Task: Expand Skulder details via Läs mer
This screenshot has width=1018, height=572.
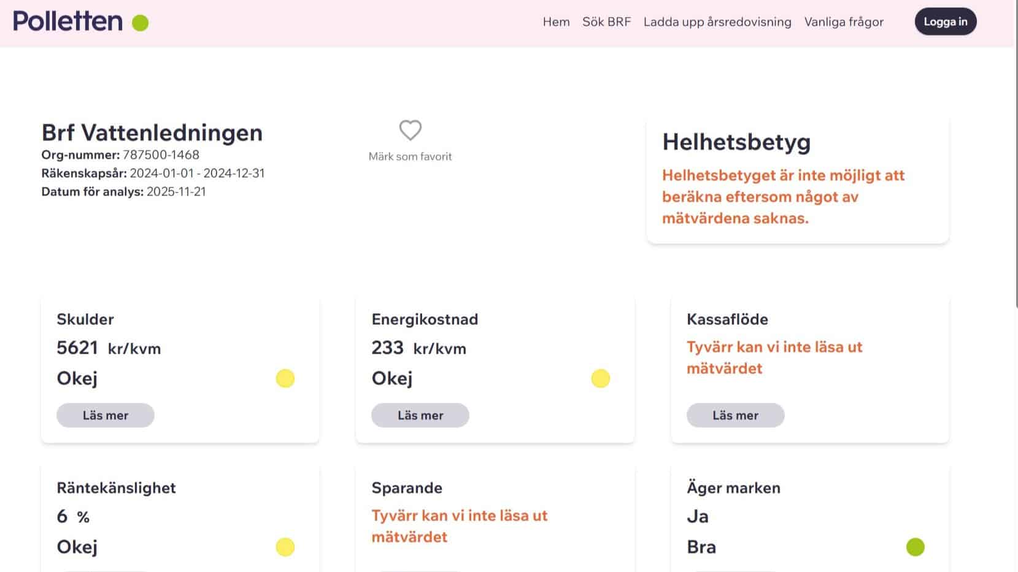Action: point(105,415)
